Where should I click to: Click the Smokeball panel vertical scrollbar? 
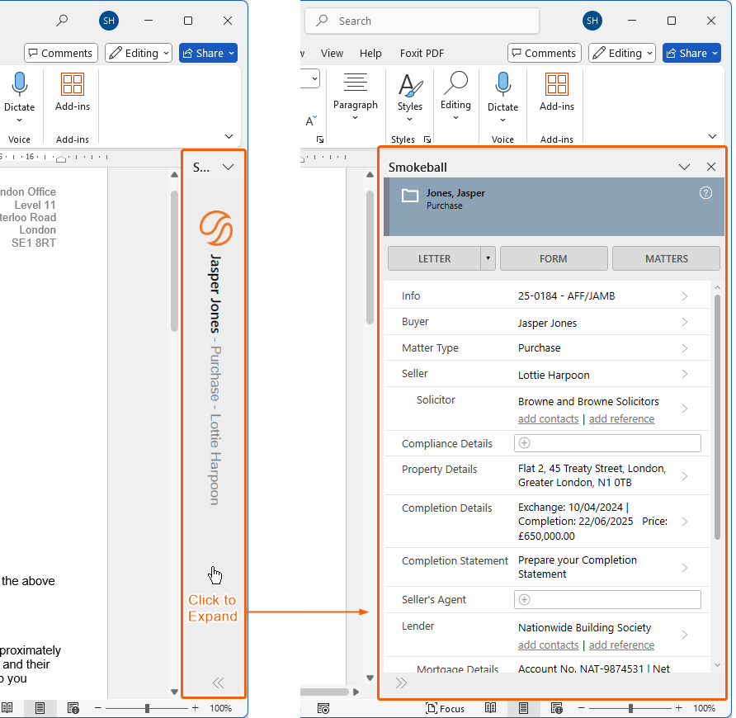[717, 417]
